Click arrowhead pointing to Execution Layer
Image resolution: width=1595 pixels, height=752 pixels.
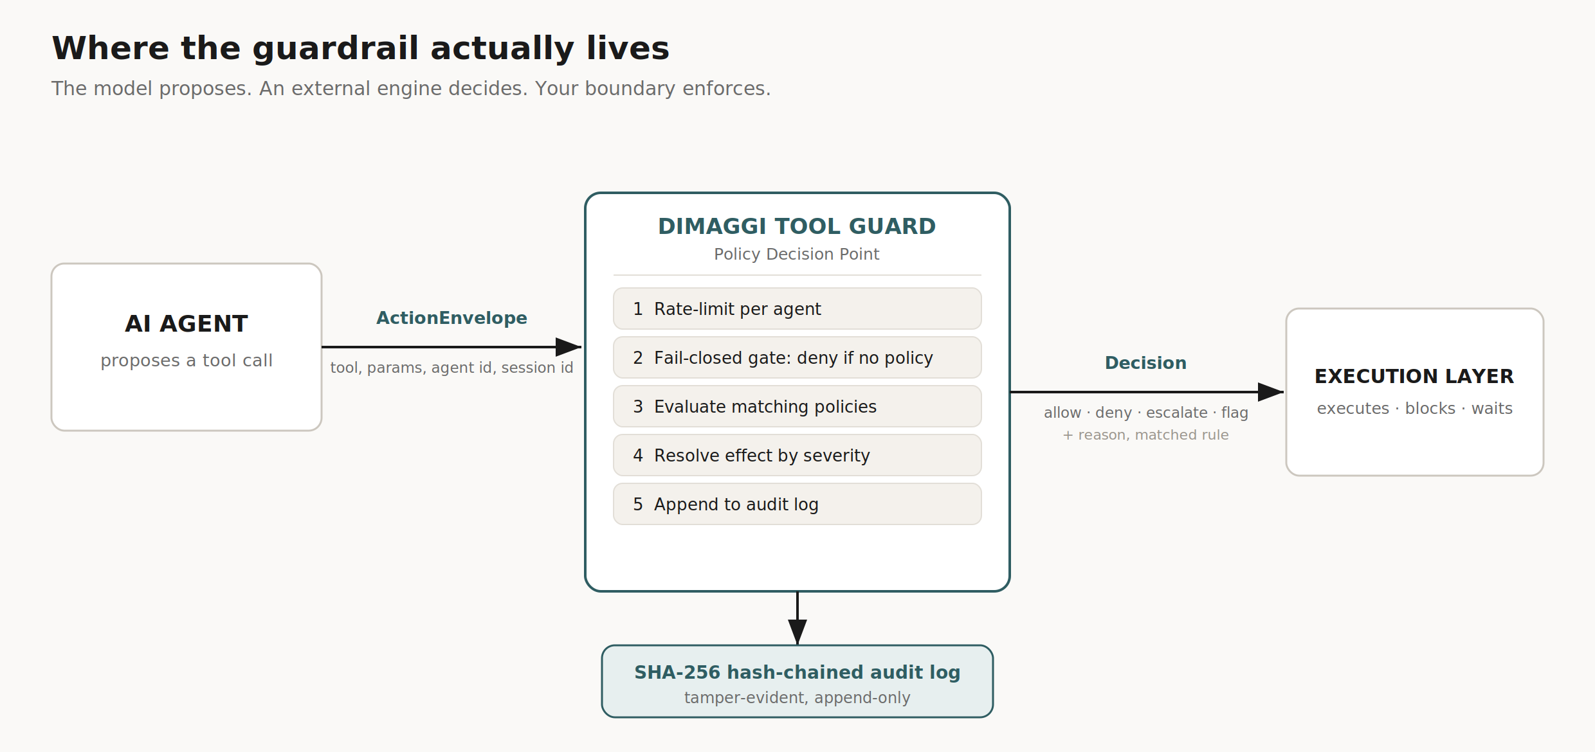point(1271,392)
